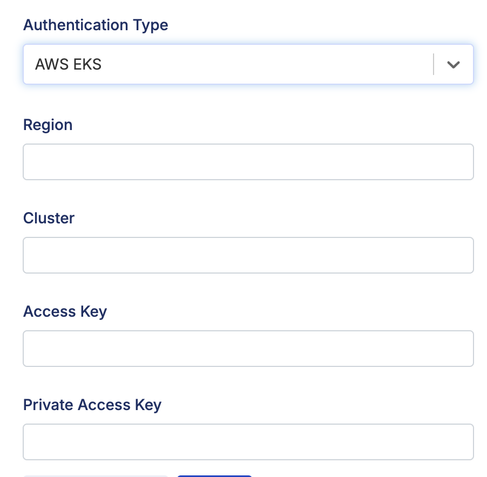Place the cursor in the box under Region
The image size is (487, 477).
[x=248, y=162]
